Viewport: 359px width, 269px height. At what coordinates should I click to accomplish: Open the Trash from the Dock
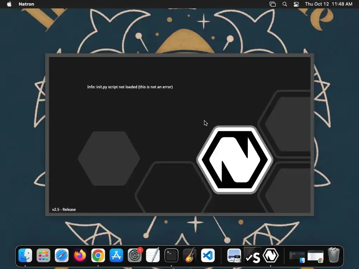coord(334,255)
